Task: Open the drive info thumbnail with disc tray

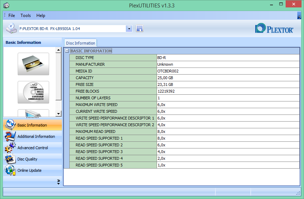Action: click(x=33, y=64)
